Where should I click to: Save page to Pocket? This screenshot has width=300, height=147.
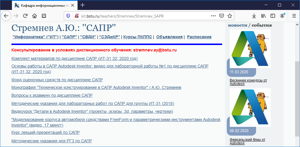click(221, 16)
